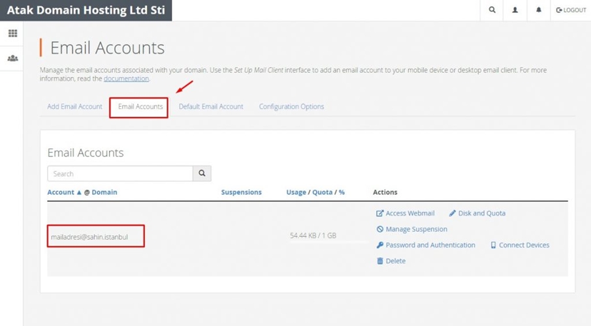Switch to the Add Email Account tab
This screenshot has width=591, height=326.
tap(74, 106)
